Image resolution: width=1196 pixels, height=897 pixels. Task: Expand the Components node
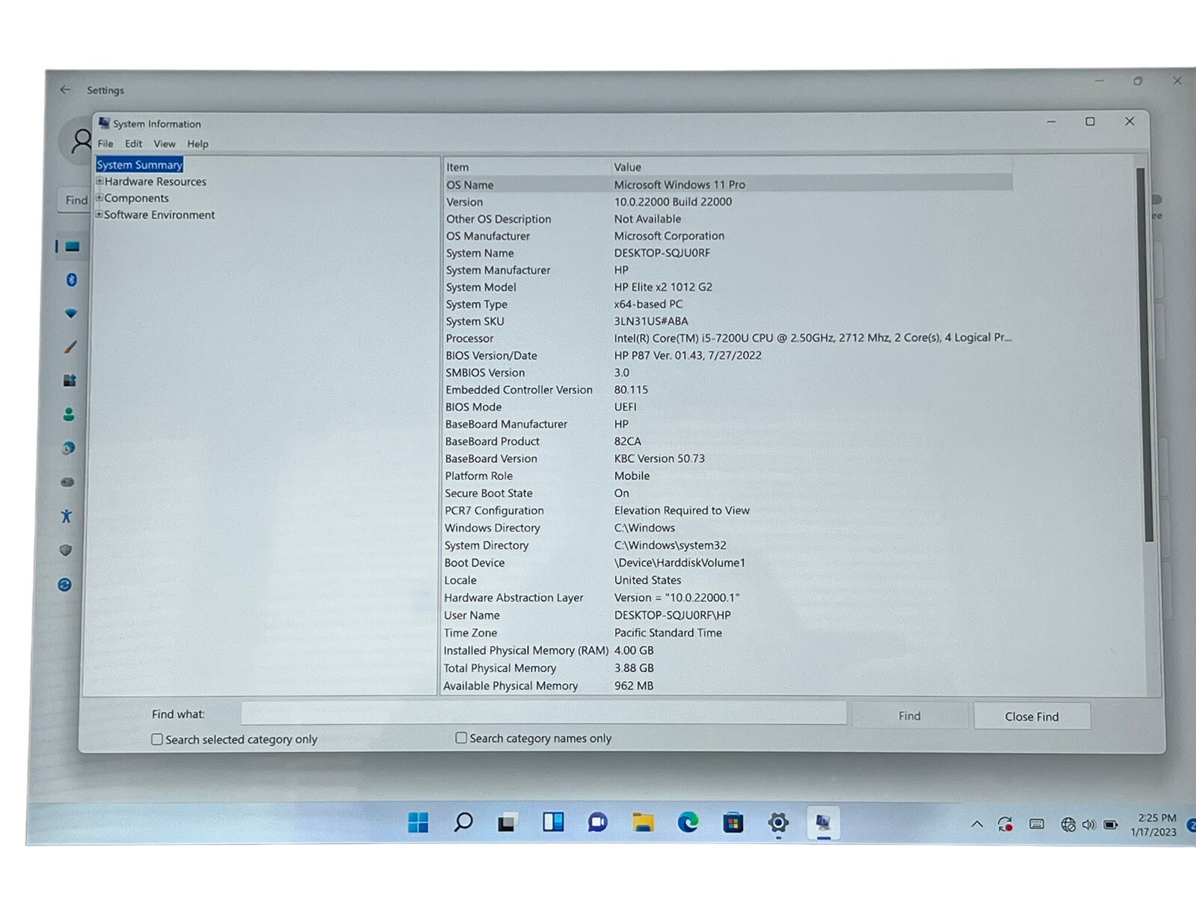(99, 197)
